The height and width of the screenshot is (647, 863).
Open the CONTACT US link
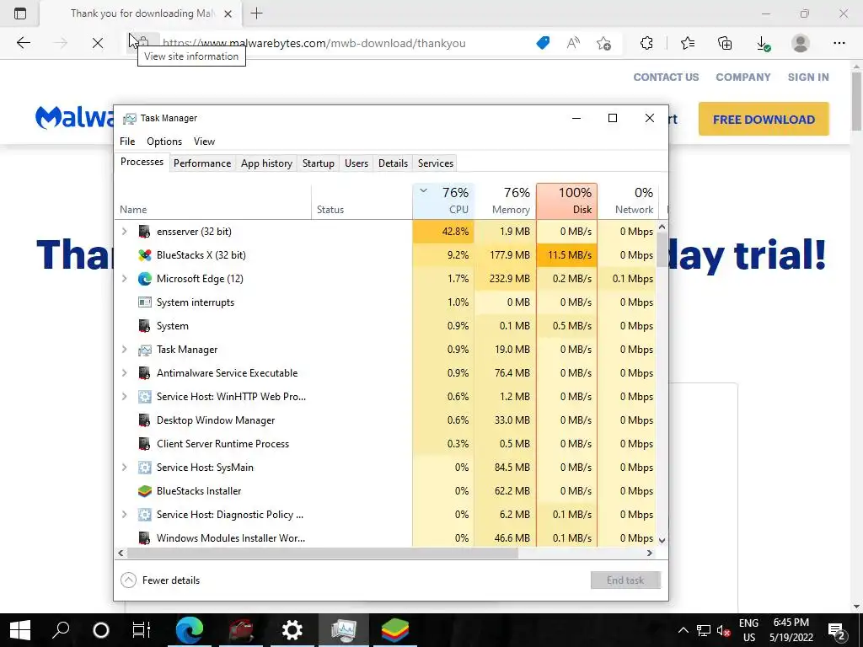click(666, 77)
